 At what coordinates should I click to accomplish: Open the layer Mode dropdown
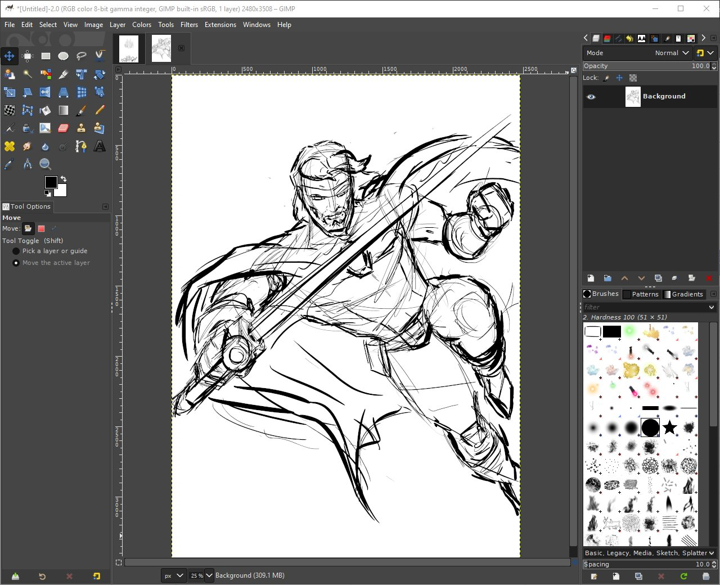pos(637,53)
